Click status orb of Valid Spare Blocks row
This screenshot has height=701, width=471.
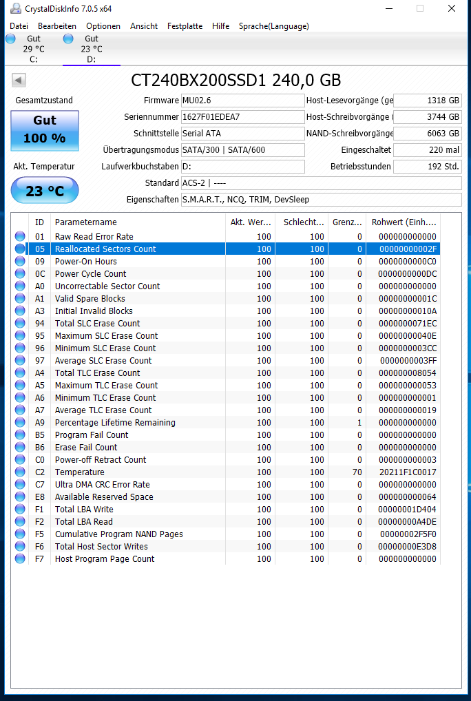[x=20, y=298]
